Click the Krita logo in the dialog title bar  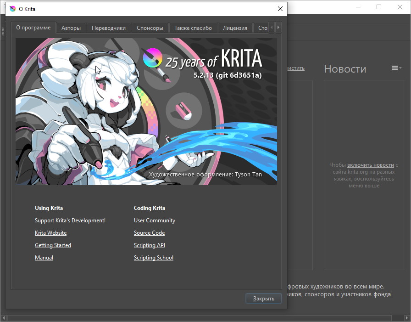pos(12,9)
